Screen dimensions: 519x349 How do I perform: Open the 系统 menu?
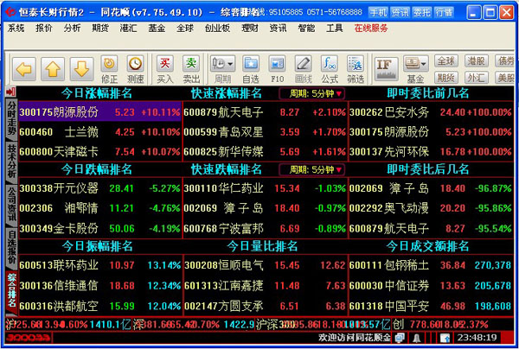[x=16, y=29]
